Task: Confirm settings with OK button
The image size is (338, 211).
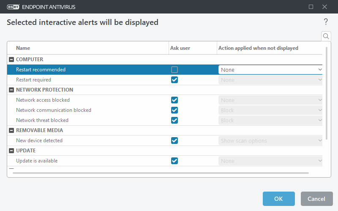Action: 278,199
